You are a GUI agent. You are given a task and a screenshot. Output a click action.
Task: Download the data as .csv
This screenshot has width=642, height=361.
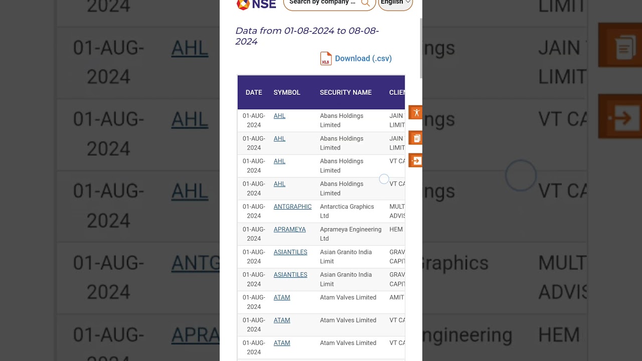[363, 59]
